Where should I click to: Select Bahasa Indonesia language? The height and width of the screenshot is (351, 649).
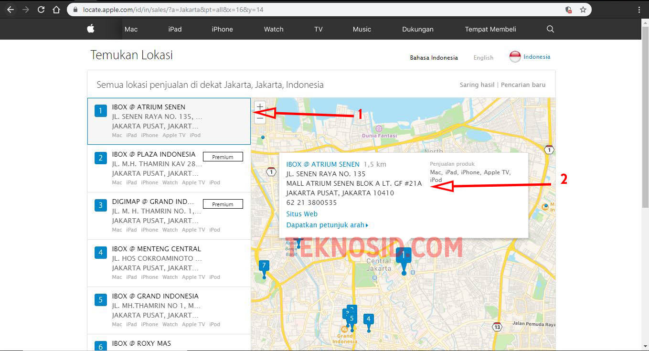(434, 57)
